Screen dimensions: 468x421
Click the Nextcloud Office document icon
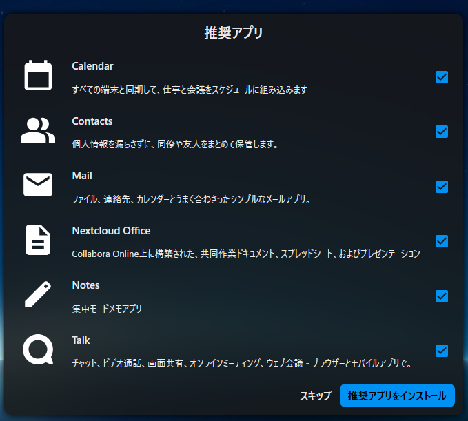tap(38, 240)
